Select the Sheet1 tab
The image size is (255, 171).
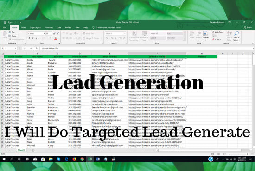coord(21,150)
